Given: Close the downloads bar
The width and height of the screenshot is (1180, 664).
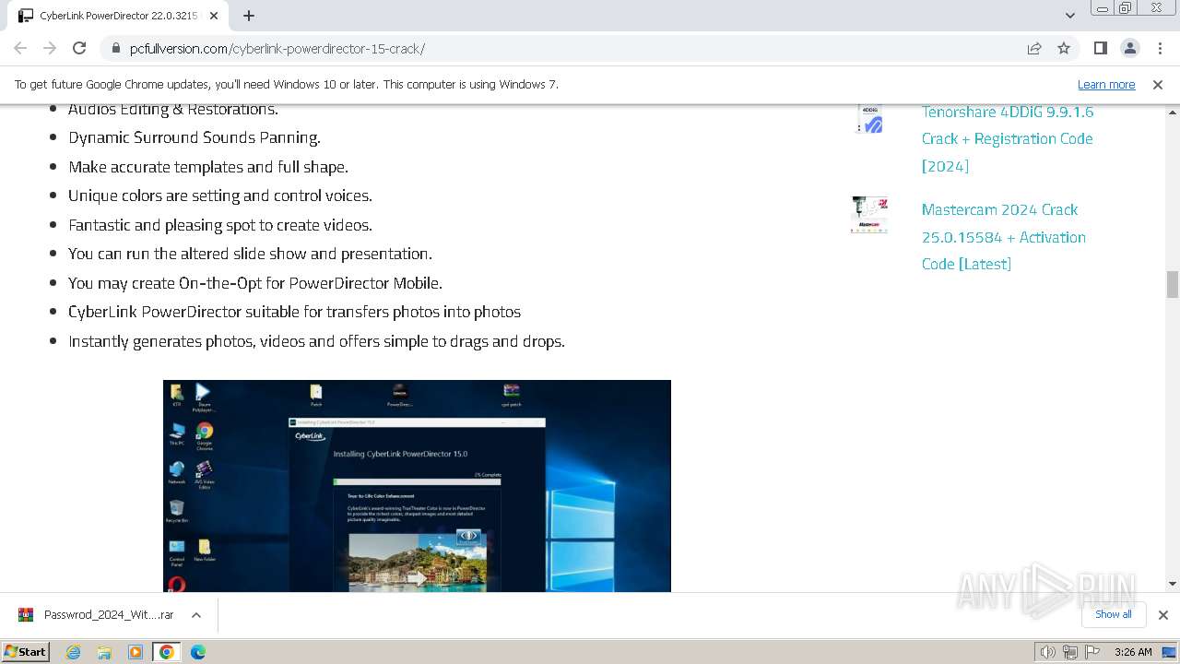Looking at the screenshot, I should coord(1162,615).
